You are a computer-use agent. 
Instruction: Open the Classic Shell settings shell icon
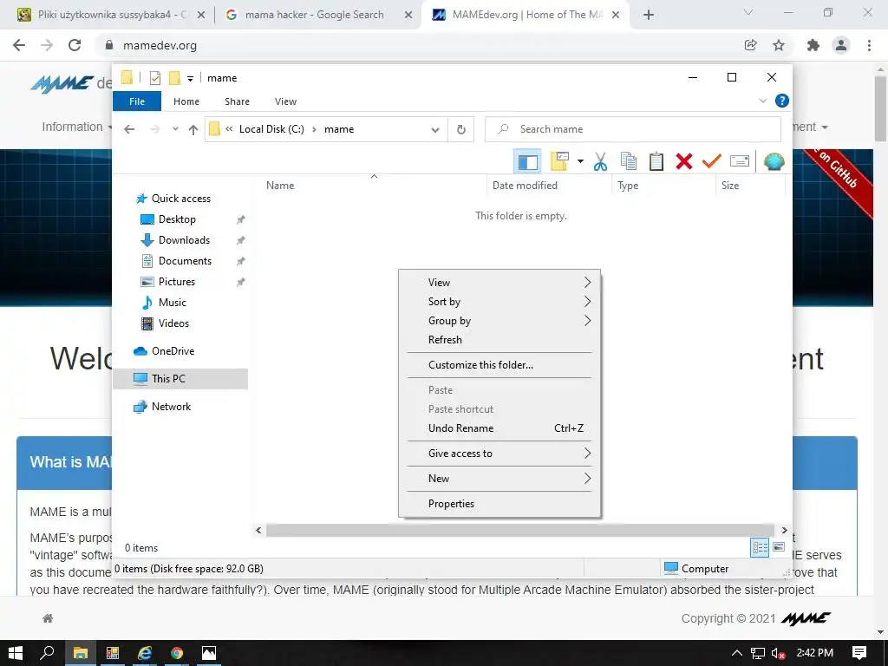click(774, 162)
